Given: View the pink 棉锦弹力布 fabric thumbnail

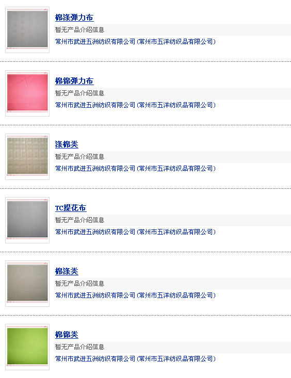Looking at the screenshot, I should [27, 93].
